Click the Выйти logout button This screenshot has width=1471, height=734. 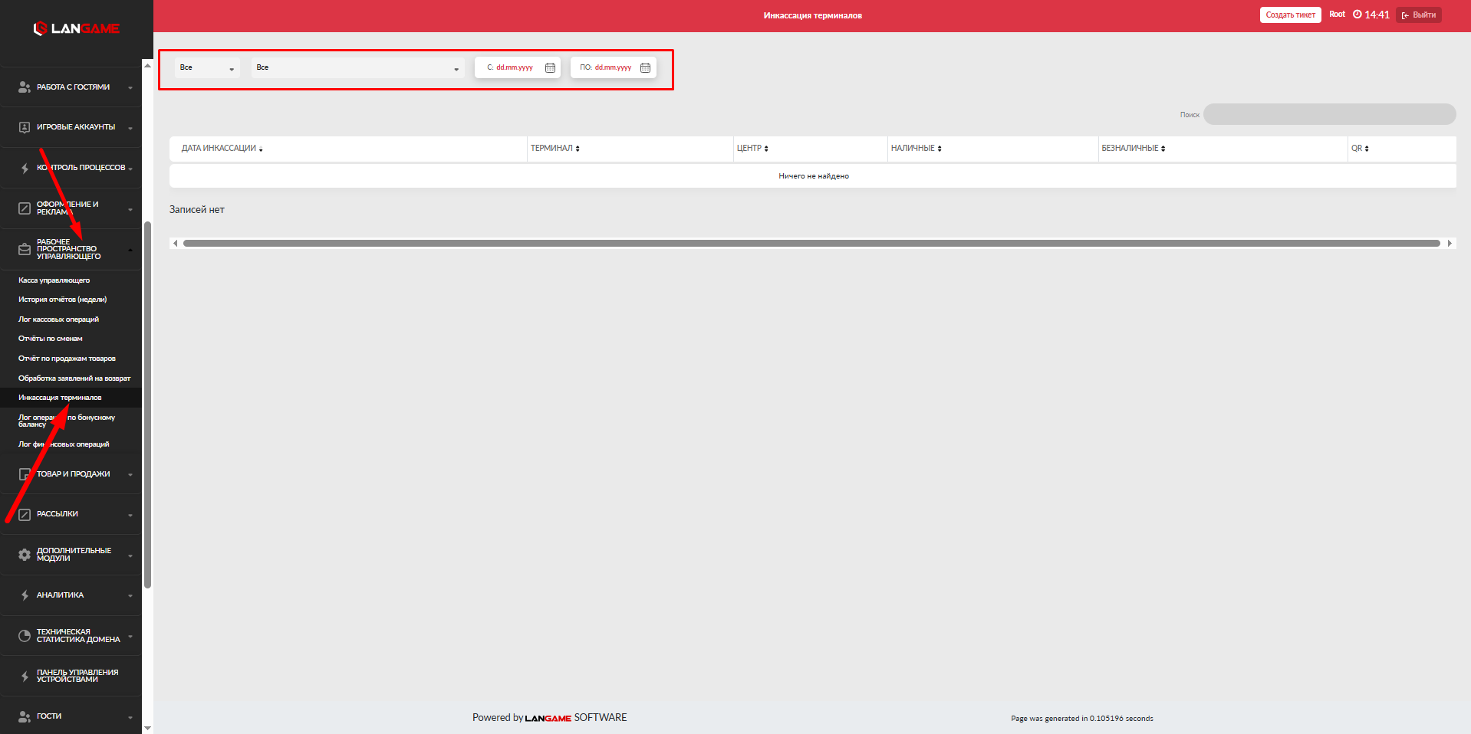pos(1419,15)
